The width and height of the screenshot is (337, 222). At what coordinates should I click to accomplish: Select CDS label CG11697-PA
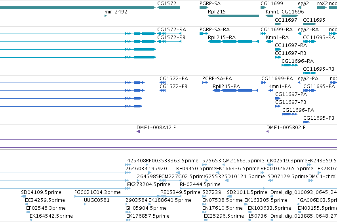tap(291, 94)
